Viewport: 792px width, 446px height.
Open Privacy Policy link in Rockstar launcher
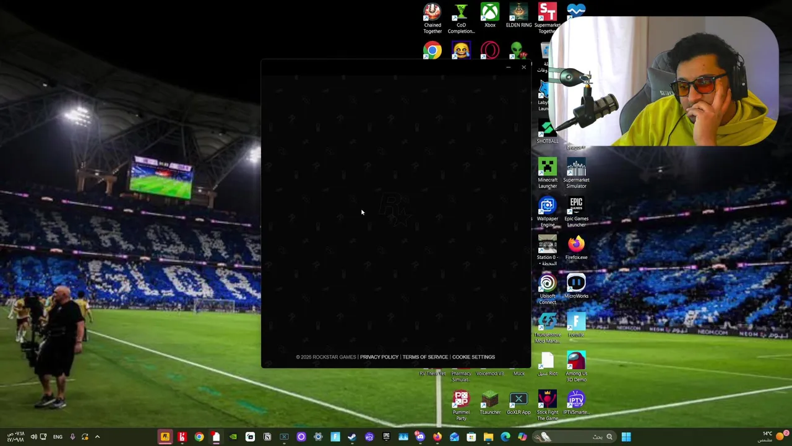pos(379,357)
